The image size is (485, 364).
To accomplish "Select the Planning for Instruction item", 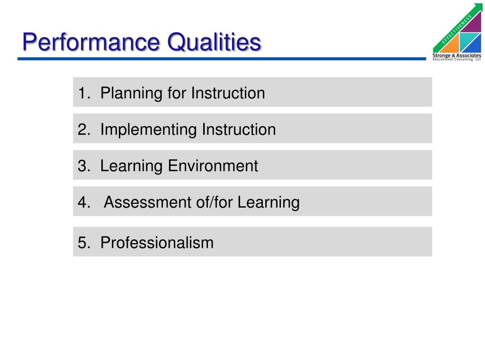I will point(252,92).
